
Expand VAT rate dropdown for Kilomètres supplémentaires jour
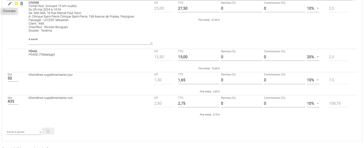pyautogui.click(x=313, y=80)
